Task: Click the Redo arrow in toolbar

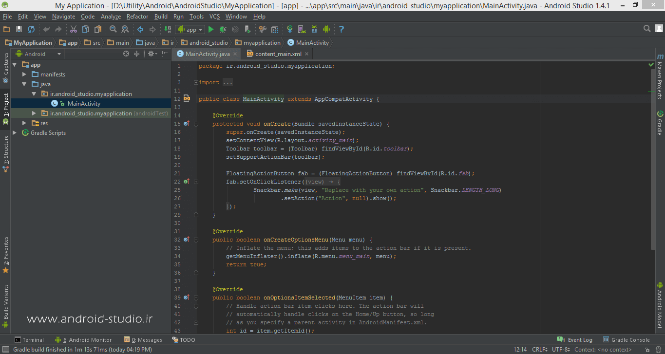Action: click(58, 29)
